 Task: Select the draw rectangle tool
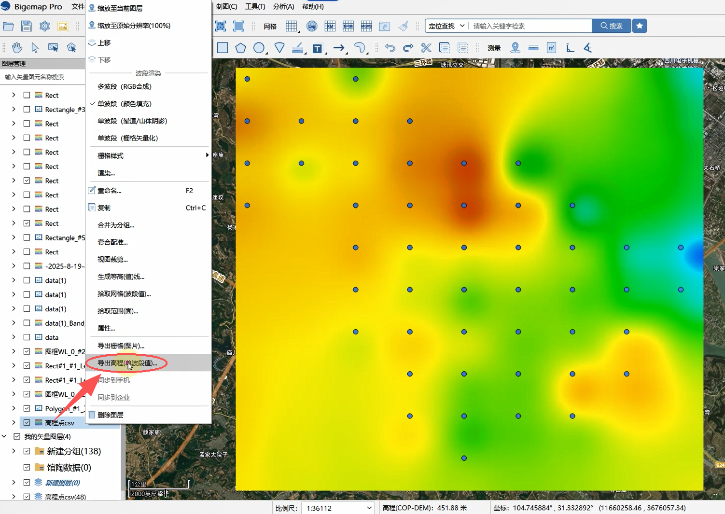click(223, 48)
